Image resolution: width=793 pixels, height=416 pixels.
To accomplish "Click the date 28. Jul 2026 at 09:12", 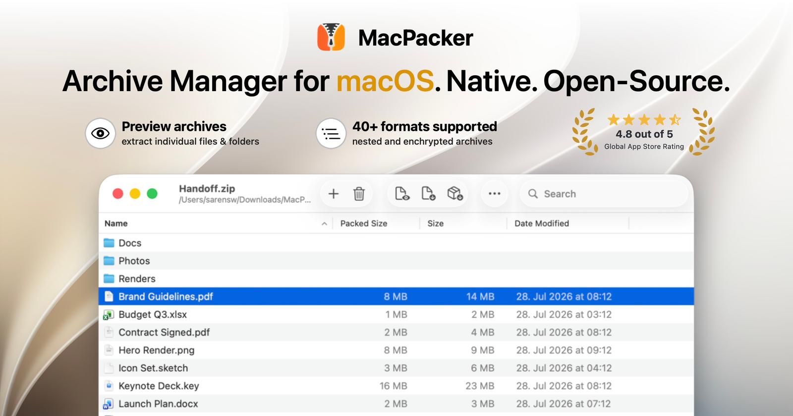I will tap(564, 350).
